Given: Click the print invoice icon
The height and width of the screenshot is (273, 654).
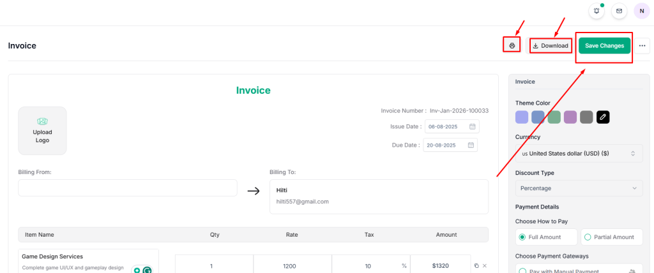Looking at the screenshot, I should click(512, 45).
